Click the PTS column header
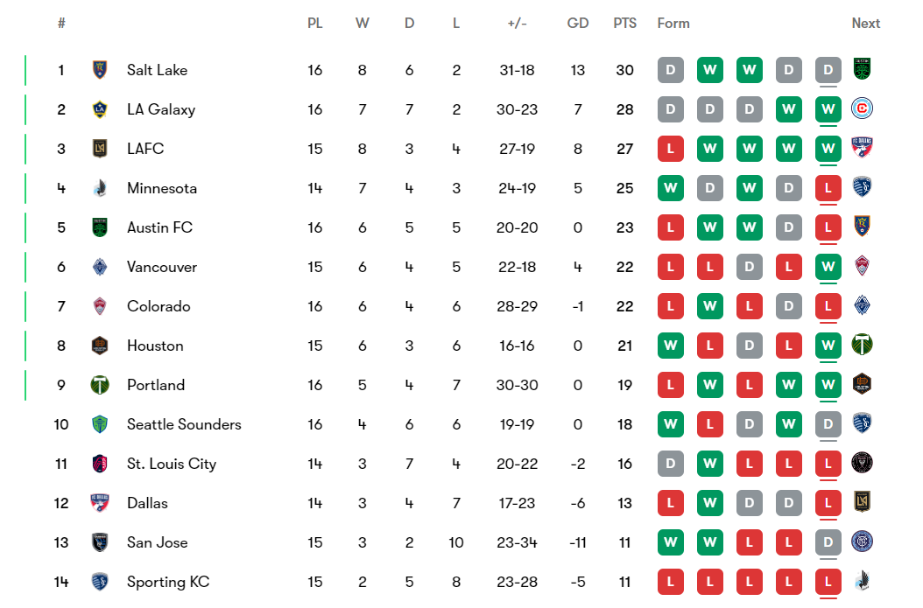923x608 pixels. coord(624,24)
